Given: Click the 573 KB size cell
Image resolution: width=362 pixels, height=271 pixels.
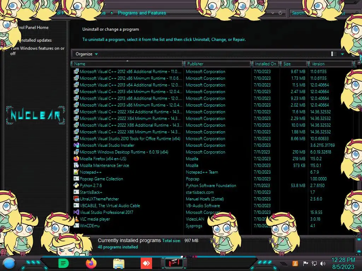Looking at the screenshot, I should click(x=299, y=165).
